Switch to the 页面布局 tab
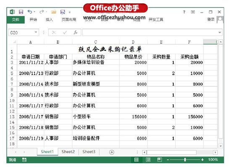231x167 pixels. click(69, 19)
